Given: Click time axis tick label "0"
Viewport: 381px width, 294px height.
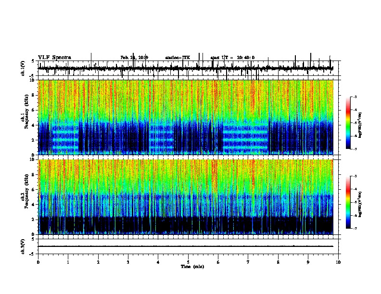Looking at the screenshot, I should click(38, 262).
